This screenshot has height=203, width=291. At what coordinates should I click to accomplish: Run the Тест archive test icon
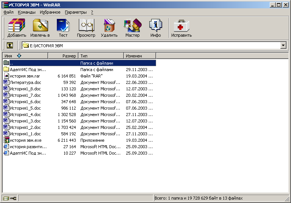click(x=63, y=25)
